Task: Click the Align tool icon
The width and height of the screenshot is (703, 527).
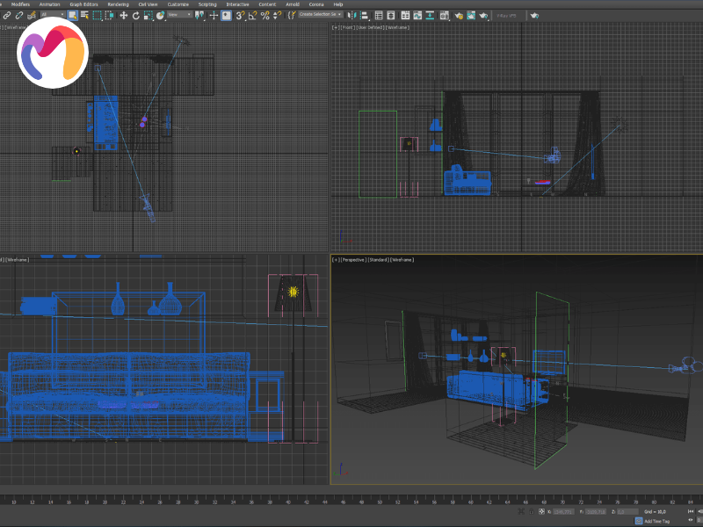Action: click(x=366, y=15)
